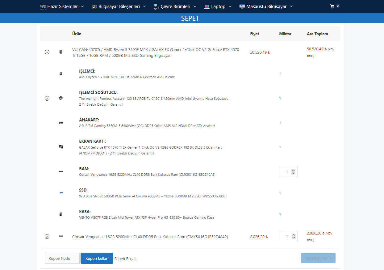Click the Ara Toplam column header
Image resolution: width=384 pixels, height=270 pixels.
(x=317, y=34)
